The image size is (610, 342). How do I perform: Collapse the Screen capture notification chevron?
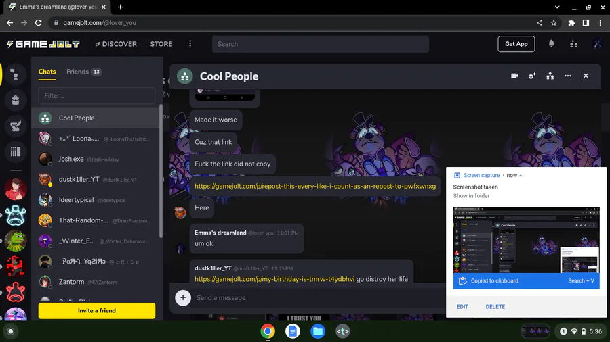(x=521, y=176)
